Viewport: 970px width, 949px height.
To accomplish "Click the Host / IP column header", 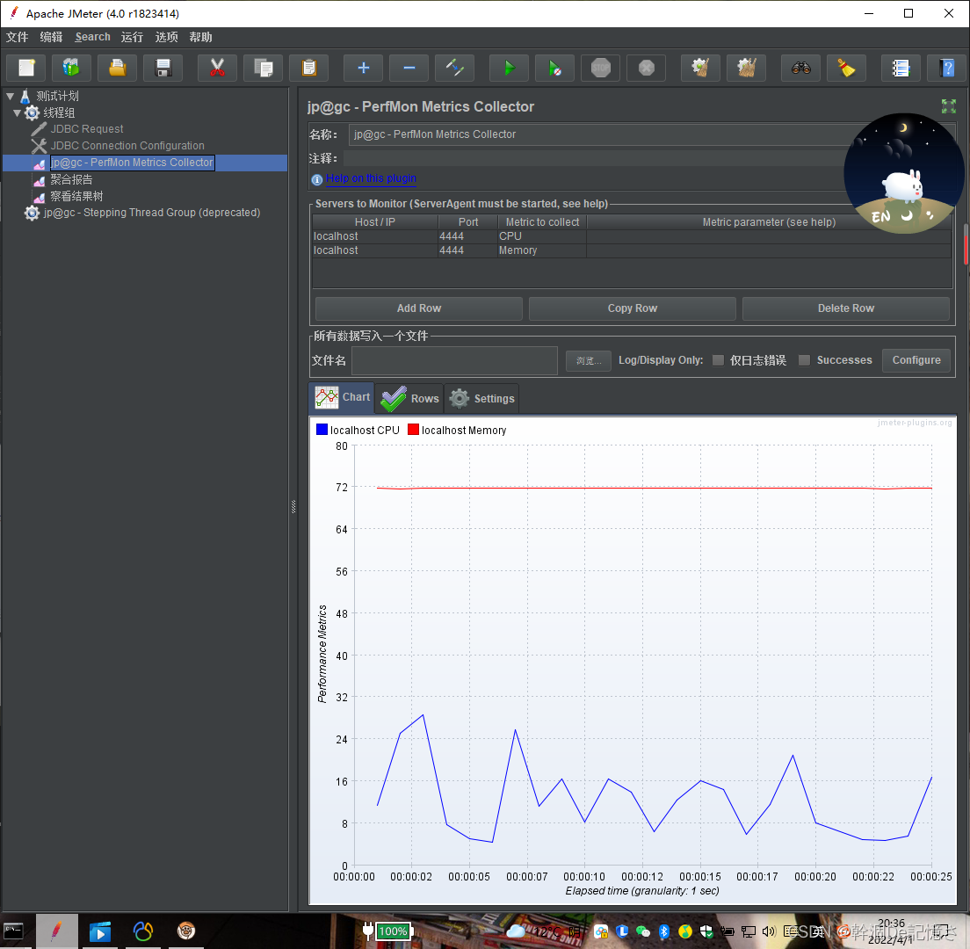I will (x=375, y=222).
